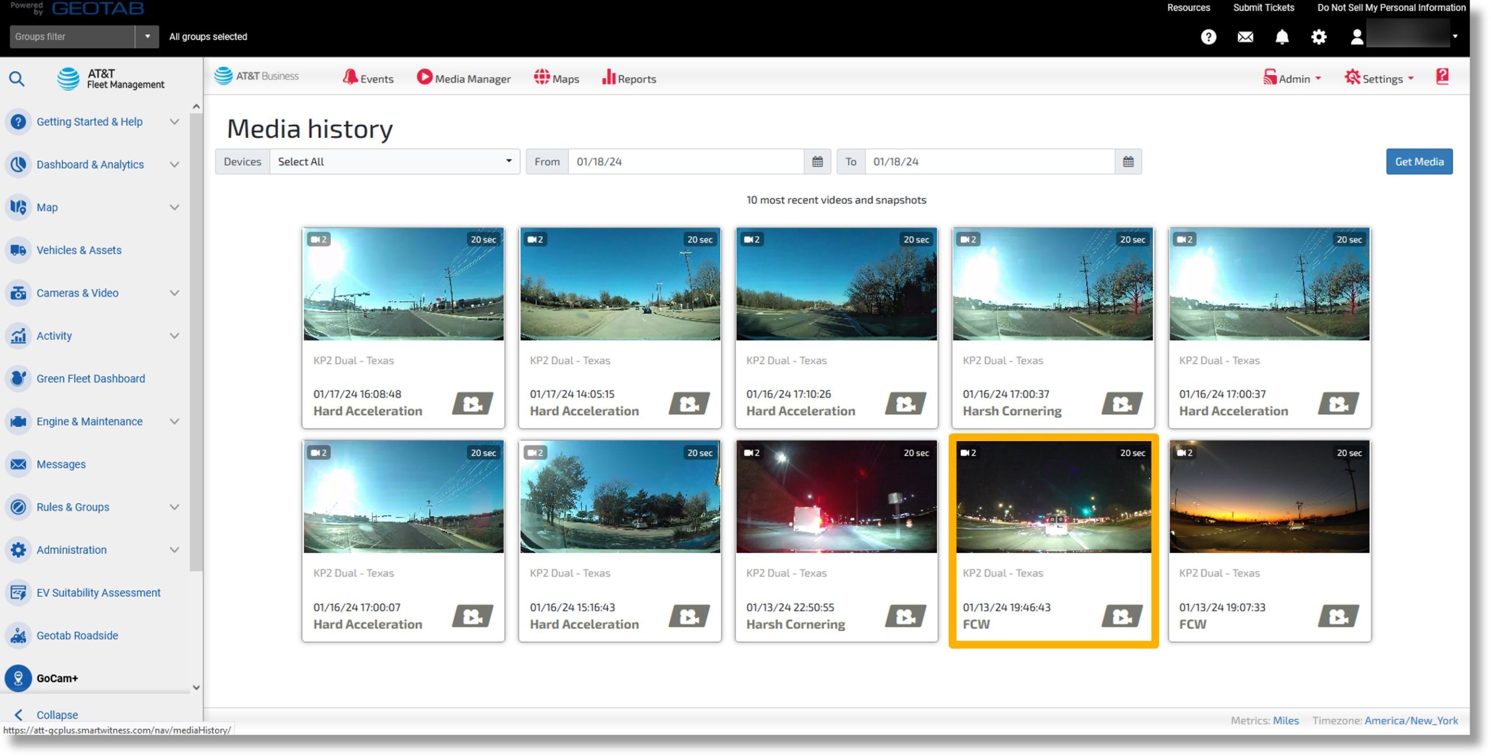Open notifications bell icon
The height and width of the screenshot is (756, 1491).
[x=1282, y=37]
